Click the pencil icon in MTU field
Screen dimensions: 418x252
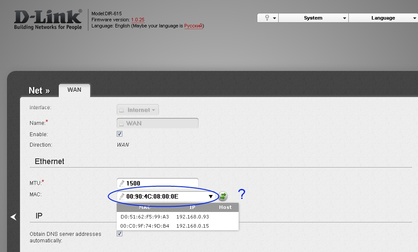point(122,183)
